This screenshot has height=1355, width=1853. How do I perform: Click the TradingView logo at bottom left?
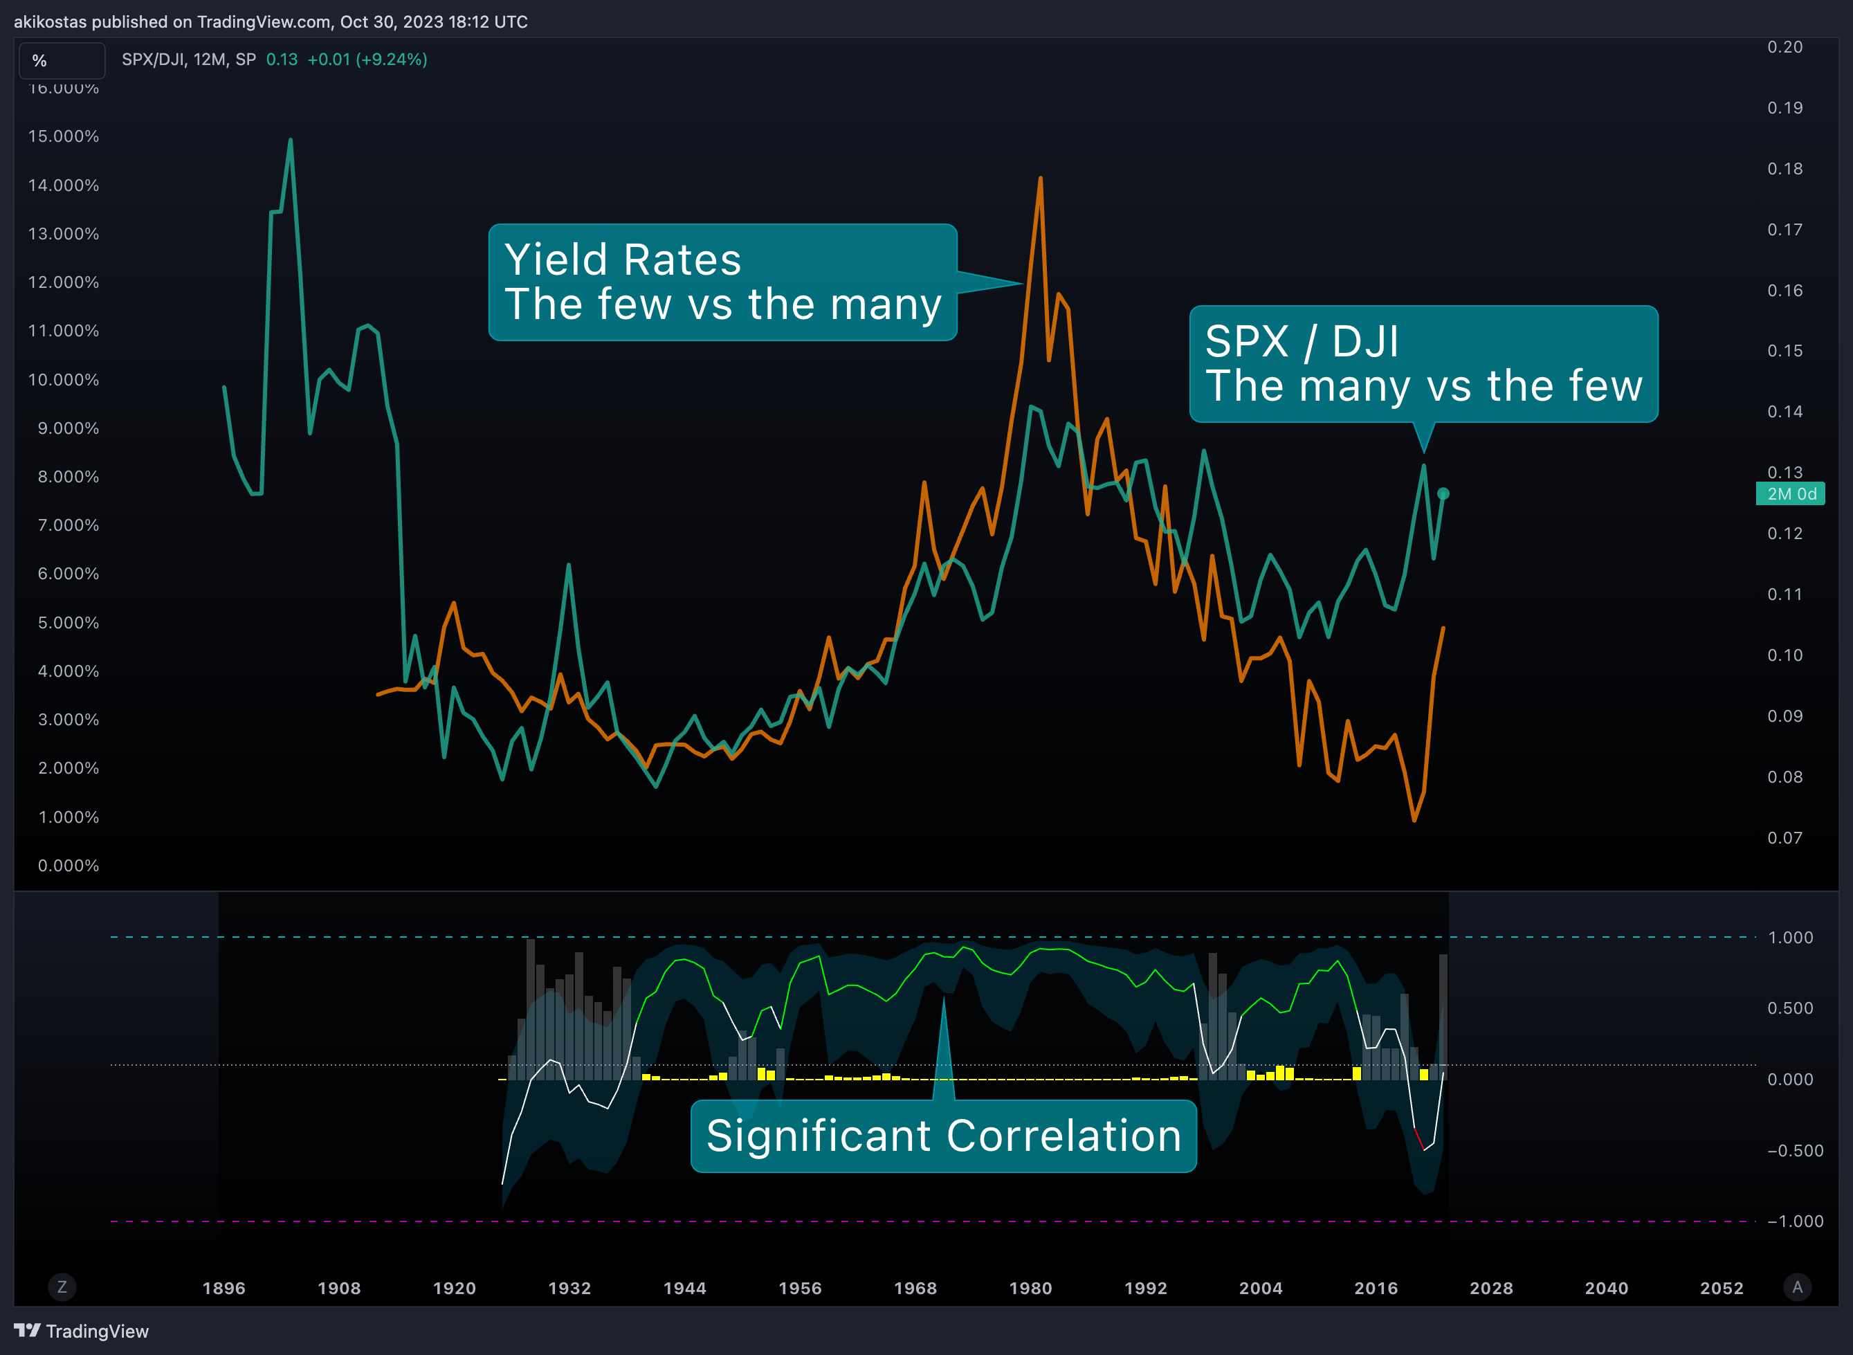[x=81, y=1330]
